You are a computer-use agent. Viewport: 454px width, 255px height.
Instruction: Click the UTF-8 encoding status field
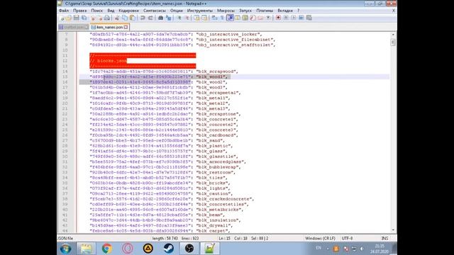tap(347, 238)
